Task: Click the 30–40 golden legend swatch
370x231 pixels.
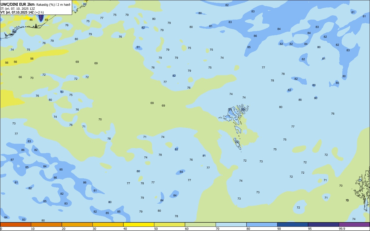Action: (108, 224)
